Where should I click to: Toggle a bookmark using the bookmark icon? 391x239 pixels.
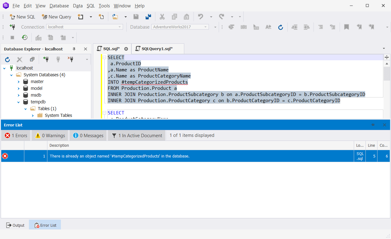click(x=346, y=27)
